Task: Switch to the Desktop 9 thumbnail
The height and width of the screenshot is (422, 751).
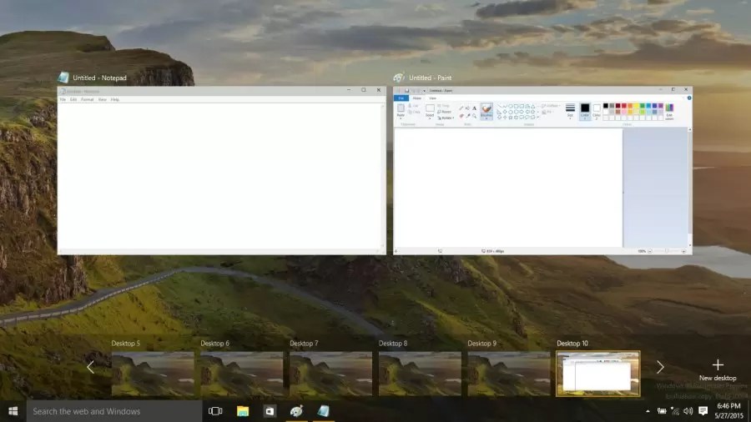Action: pyautogui.click(x=509, y=374)
